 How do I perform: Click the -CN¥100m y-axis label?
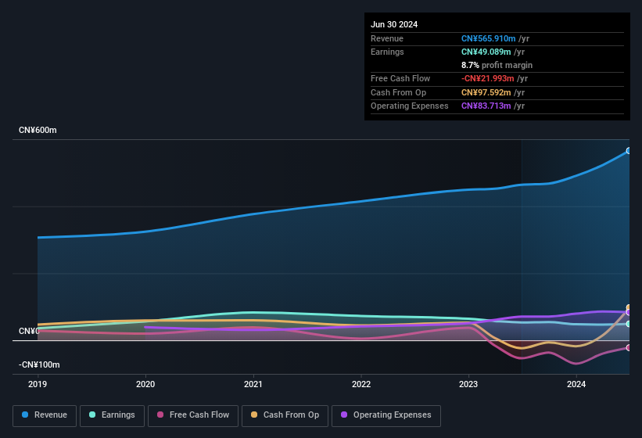pyautogui.click(x=39, y=364)
